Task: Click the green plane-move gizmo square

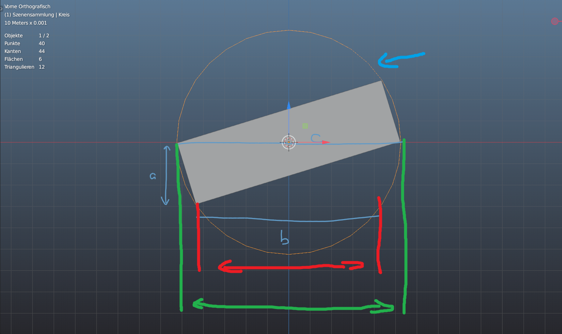Action: coord(305,126)
